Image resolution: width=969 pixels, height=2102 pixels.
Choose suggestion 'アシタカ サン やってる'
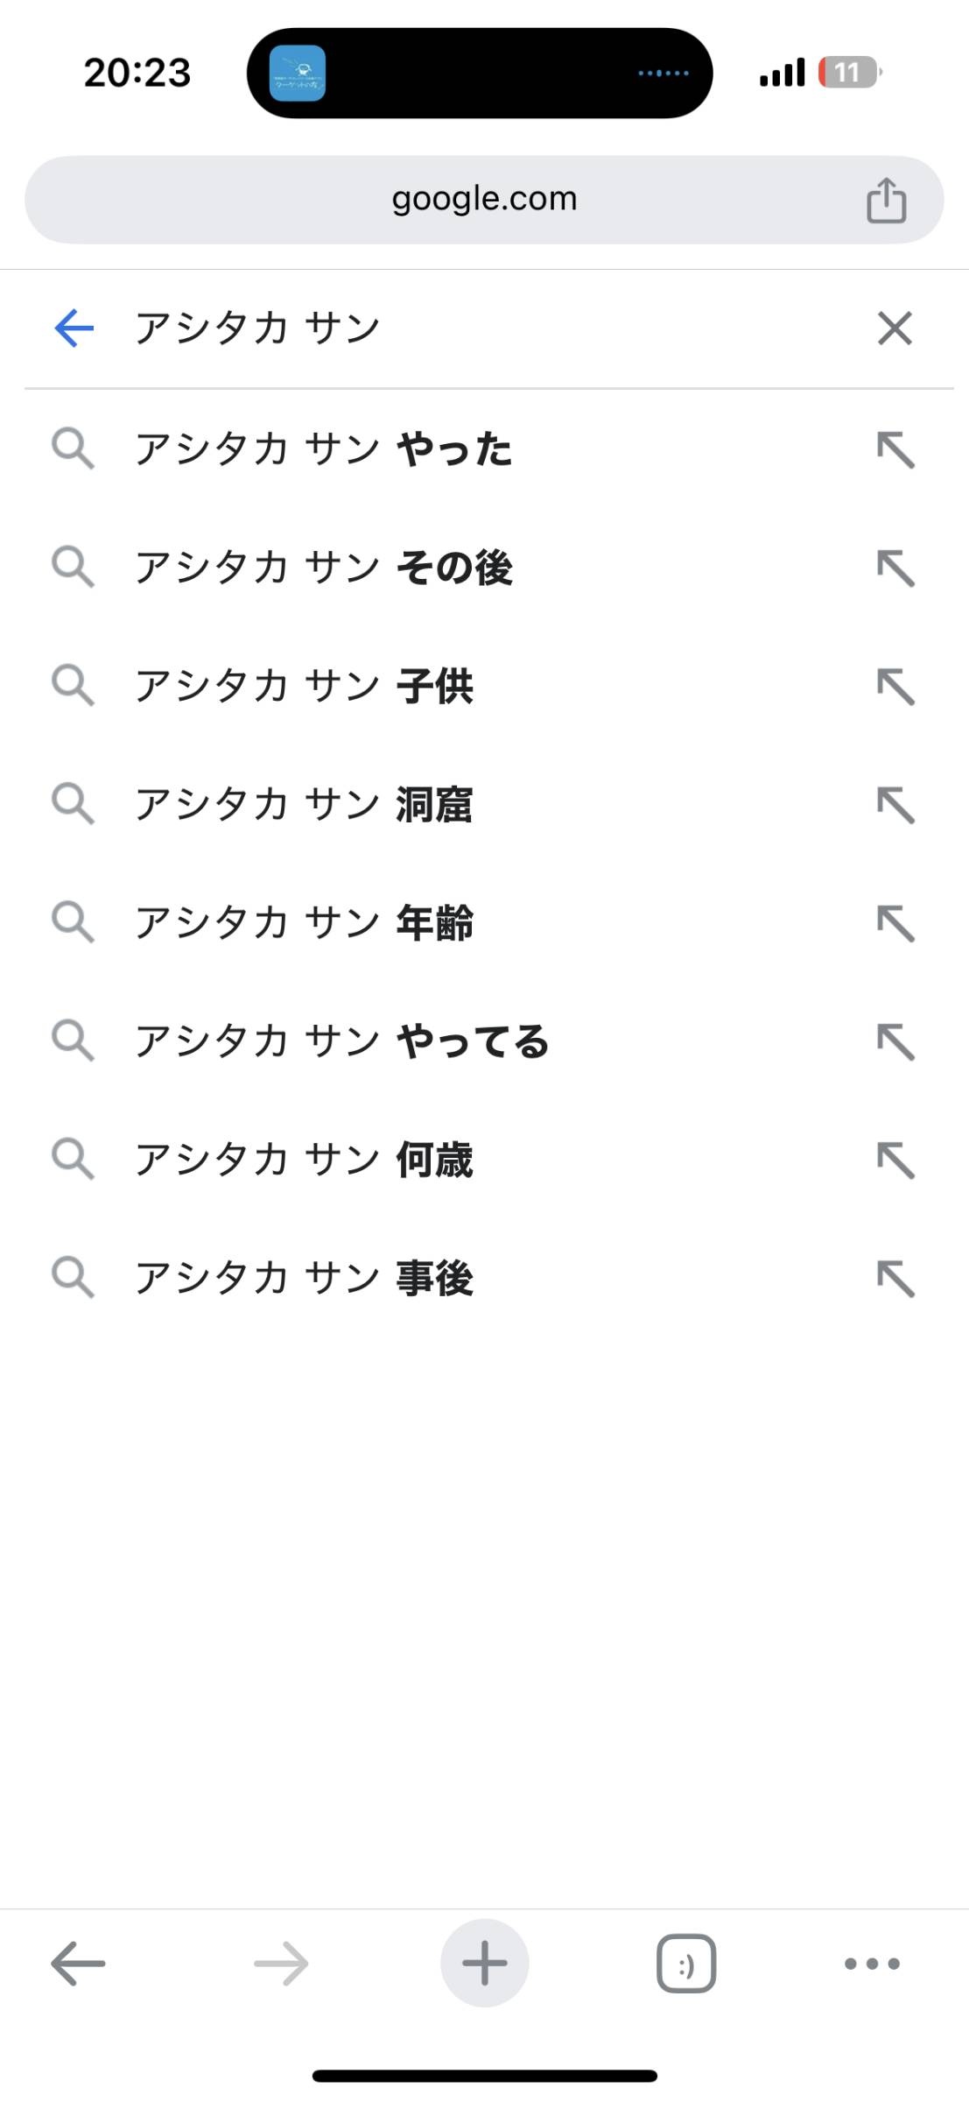341,1041
